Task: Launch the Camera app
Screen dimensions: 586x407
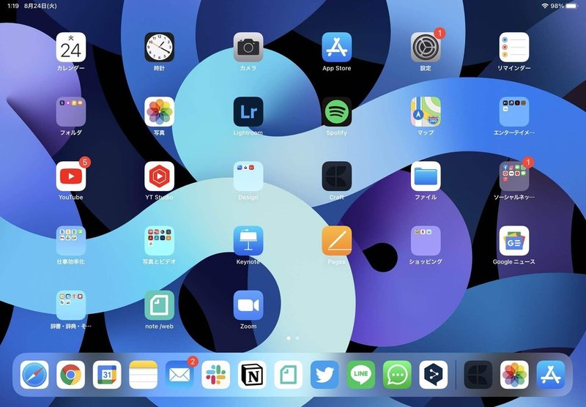Action: 248,47
